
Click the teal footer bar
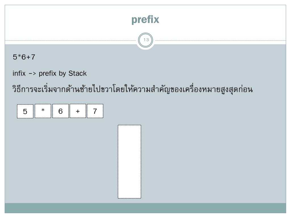[145, 208]
